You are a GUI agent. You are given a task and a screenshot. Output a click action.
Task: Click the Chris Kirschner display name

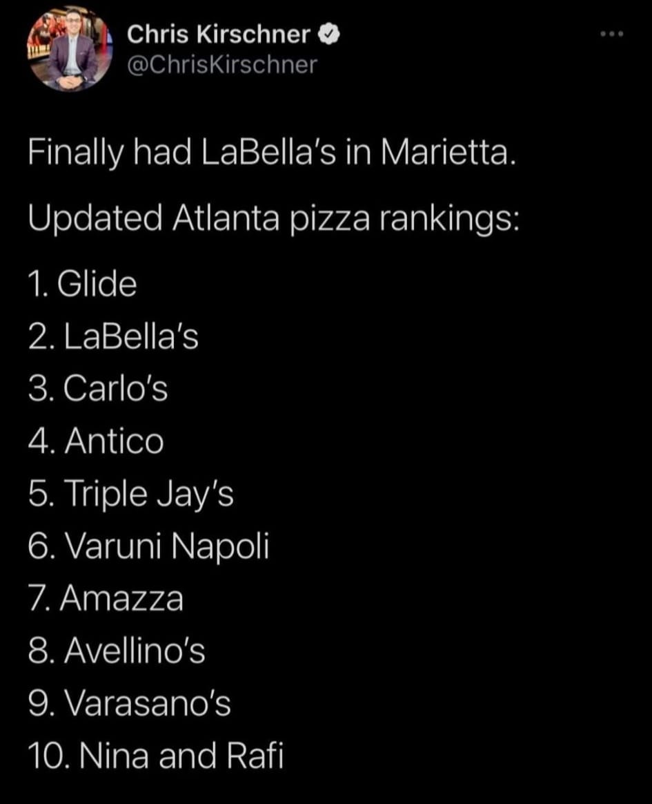(218, 35)
